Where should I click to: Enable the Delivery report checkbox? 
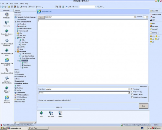click(x=132, y=94)
